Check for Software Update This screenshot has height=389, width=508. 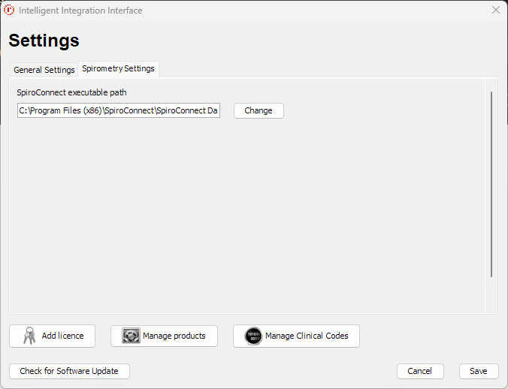(69, 371)
